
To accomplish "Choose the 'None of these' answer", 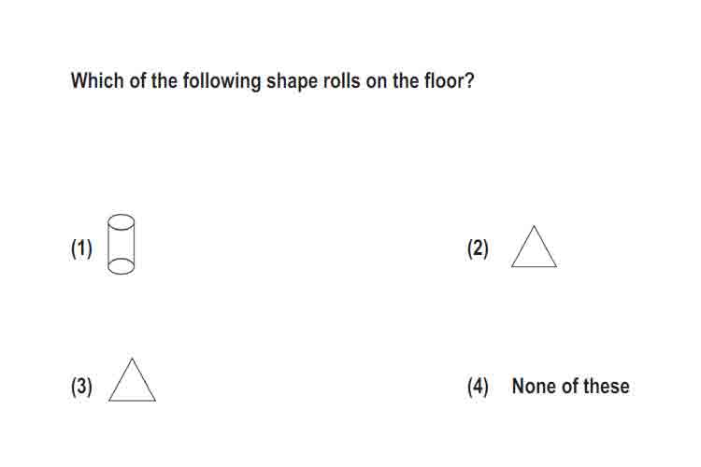I will (570, 386).
